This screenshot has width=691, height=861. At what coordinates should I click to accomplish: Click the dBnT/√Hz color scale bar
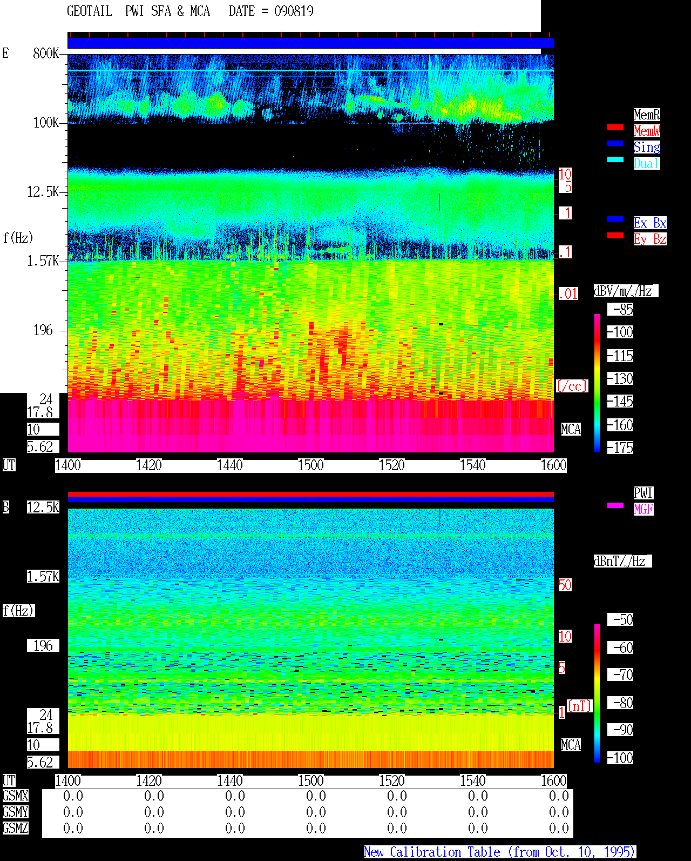coord(597,693)
